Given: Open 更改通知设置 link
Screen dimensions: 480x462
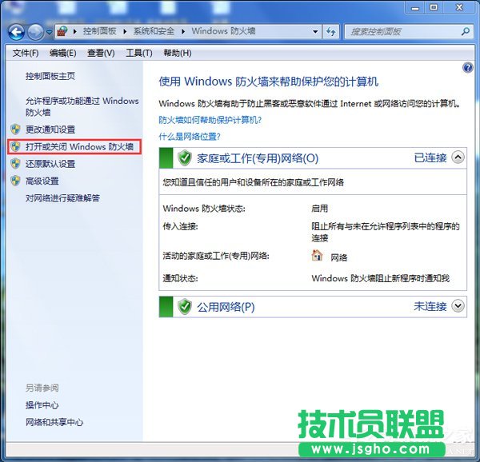Looking at the screenshot, I should coord(50,129).
